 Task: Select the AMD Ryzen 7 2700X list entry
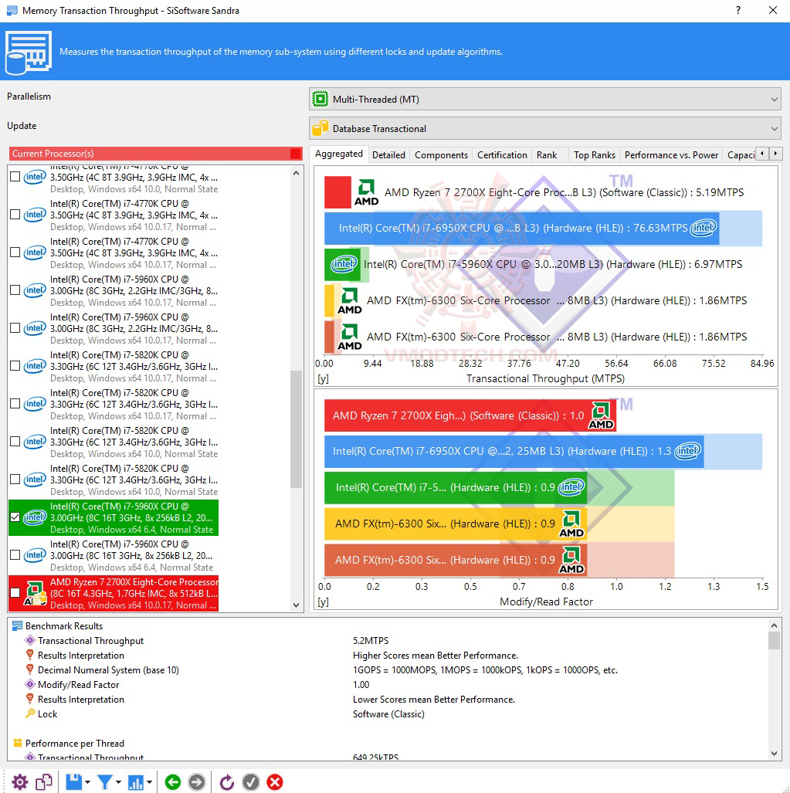click(114, 593)
